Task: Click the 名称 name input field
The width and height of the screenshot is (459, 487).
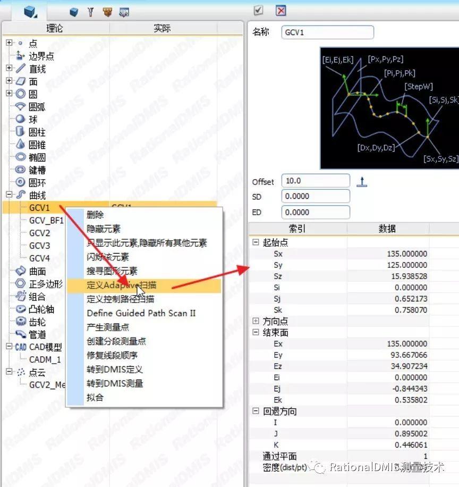Action: [x=328, y=32]
